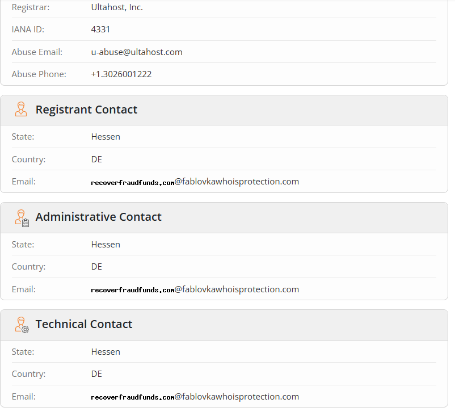Select Hessen state under Technical Contact
Screen dimensions: 455x420
coord(106,351)
